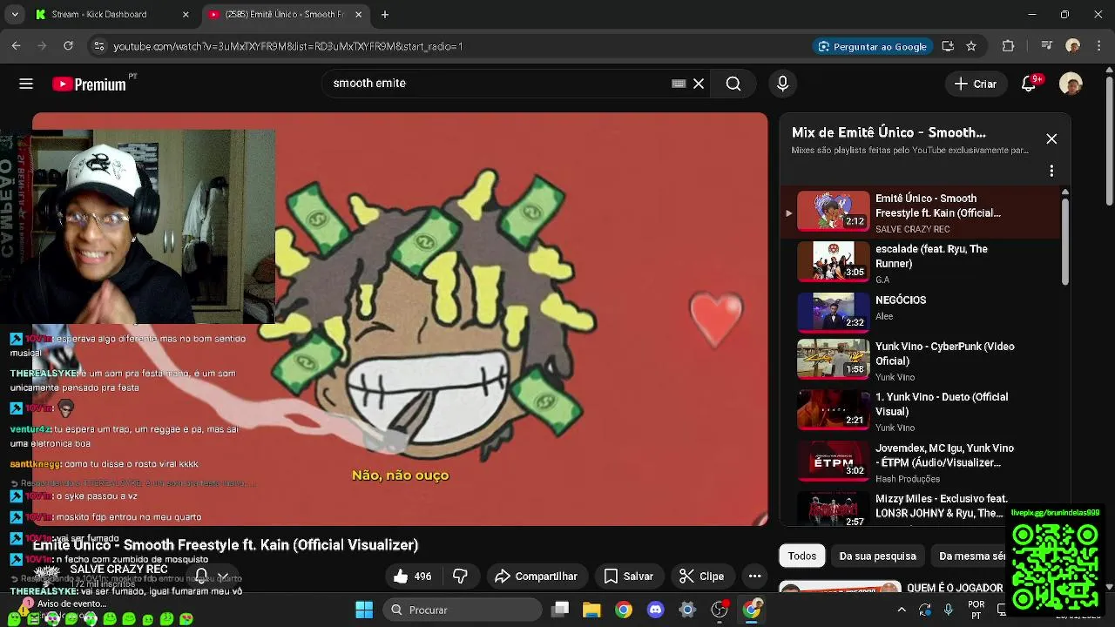Viewport: 1115px width, 627px height.
Task: Select the Da sua pesquisa chip
Action: pyautogui.click(x=877, y=556)
